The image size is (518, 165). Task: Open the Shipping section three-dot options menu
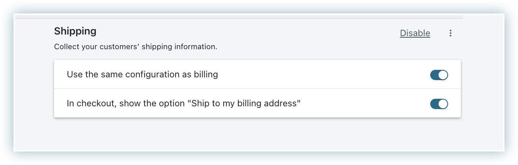click(x=450, y=33)
